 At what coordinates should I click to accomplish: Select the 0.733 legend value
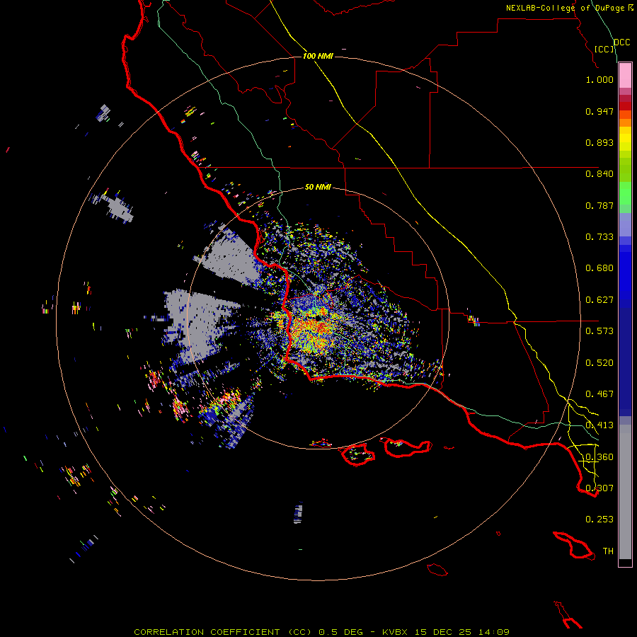click(599, 237)
